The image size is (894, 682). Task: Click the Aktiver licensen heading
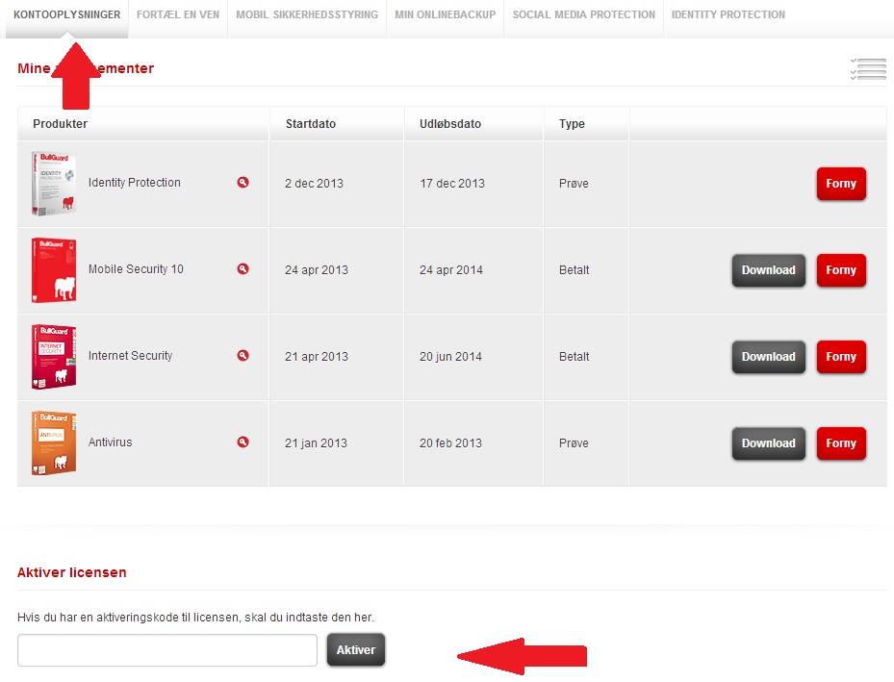(72, 572)
